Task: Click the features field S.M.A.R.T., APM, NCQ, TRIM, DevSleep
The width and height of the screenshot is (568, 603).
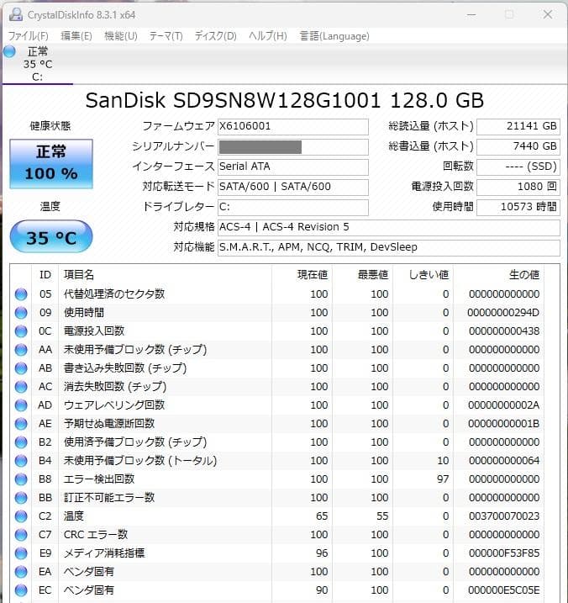Action: [389, 247]
